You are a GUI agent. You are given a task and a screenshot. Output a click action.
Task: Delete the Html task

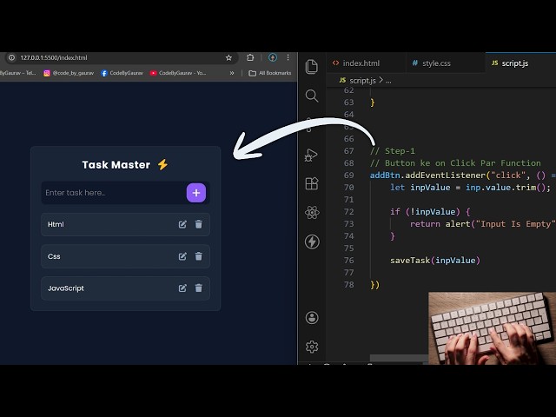pos(199,224)
